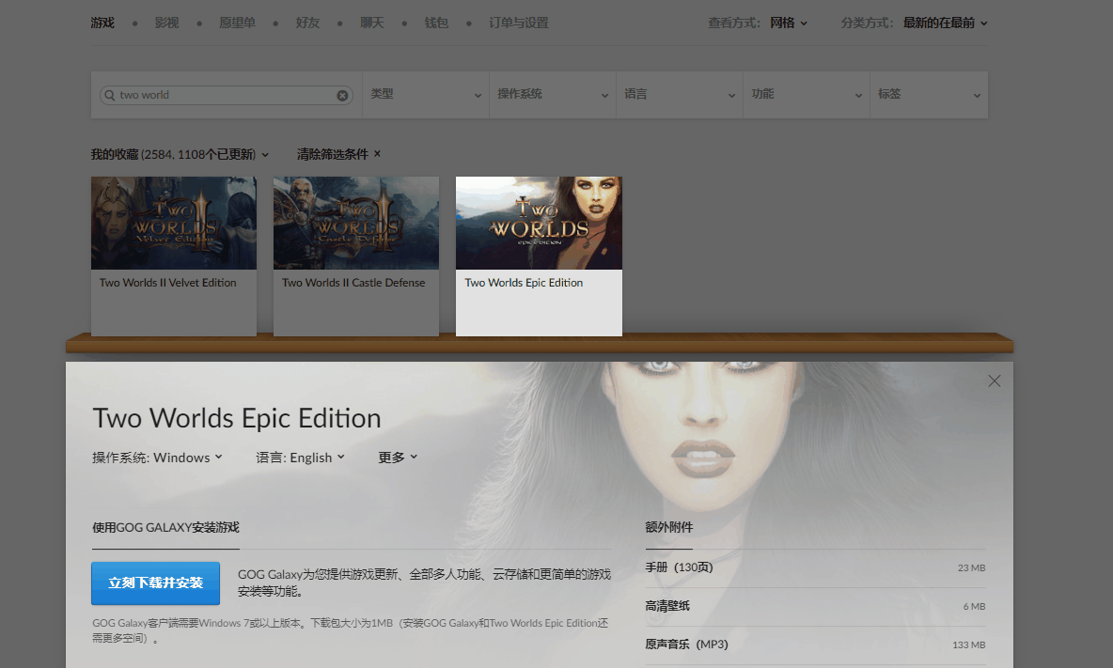Screen dimensions: 1113x668
Task: Open the 语言 filter dropdown
Action: (680, 94)
